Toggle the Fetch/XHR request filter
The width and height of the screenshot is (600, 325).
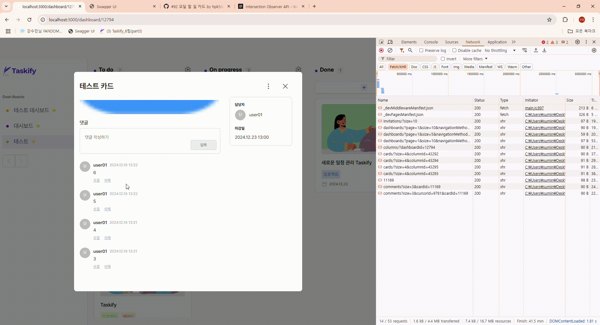click(x=398, y=67)
